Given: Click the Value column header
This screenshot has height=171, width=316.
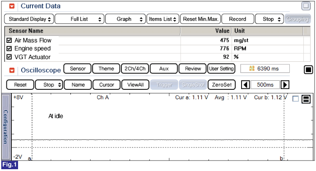Looking at the screenshot, I should point(206,31).
